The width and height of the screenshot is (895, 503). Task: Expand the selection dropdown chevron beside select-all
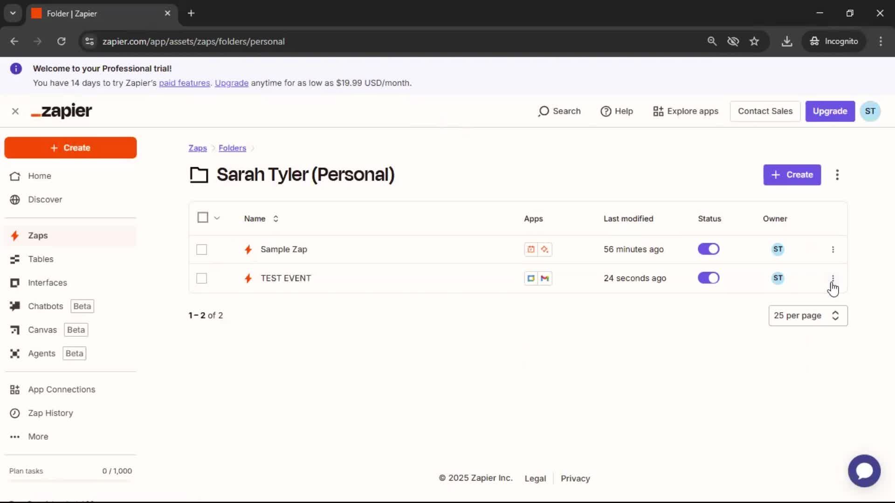click(217, 218)
